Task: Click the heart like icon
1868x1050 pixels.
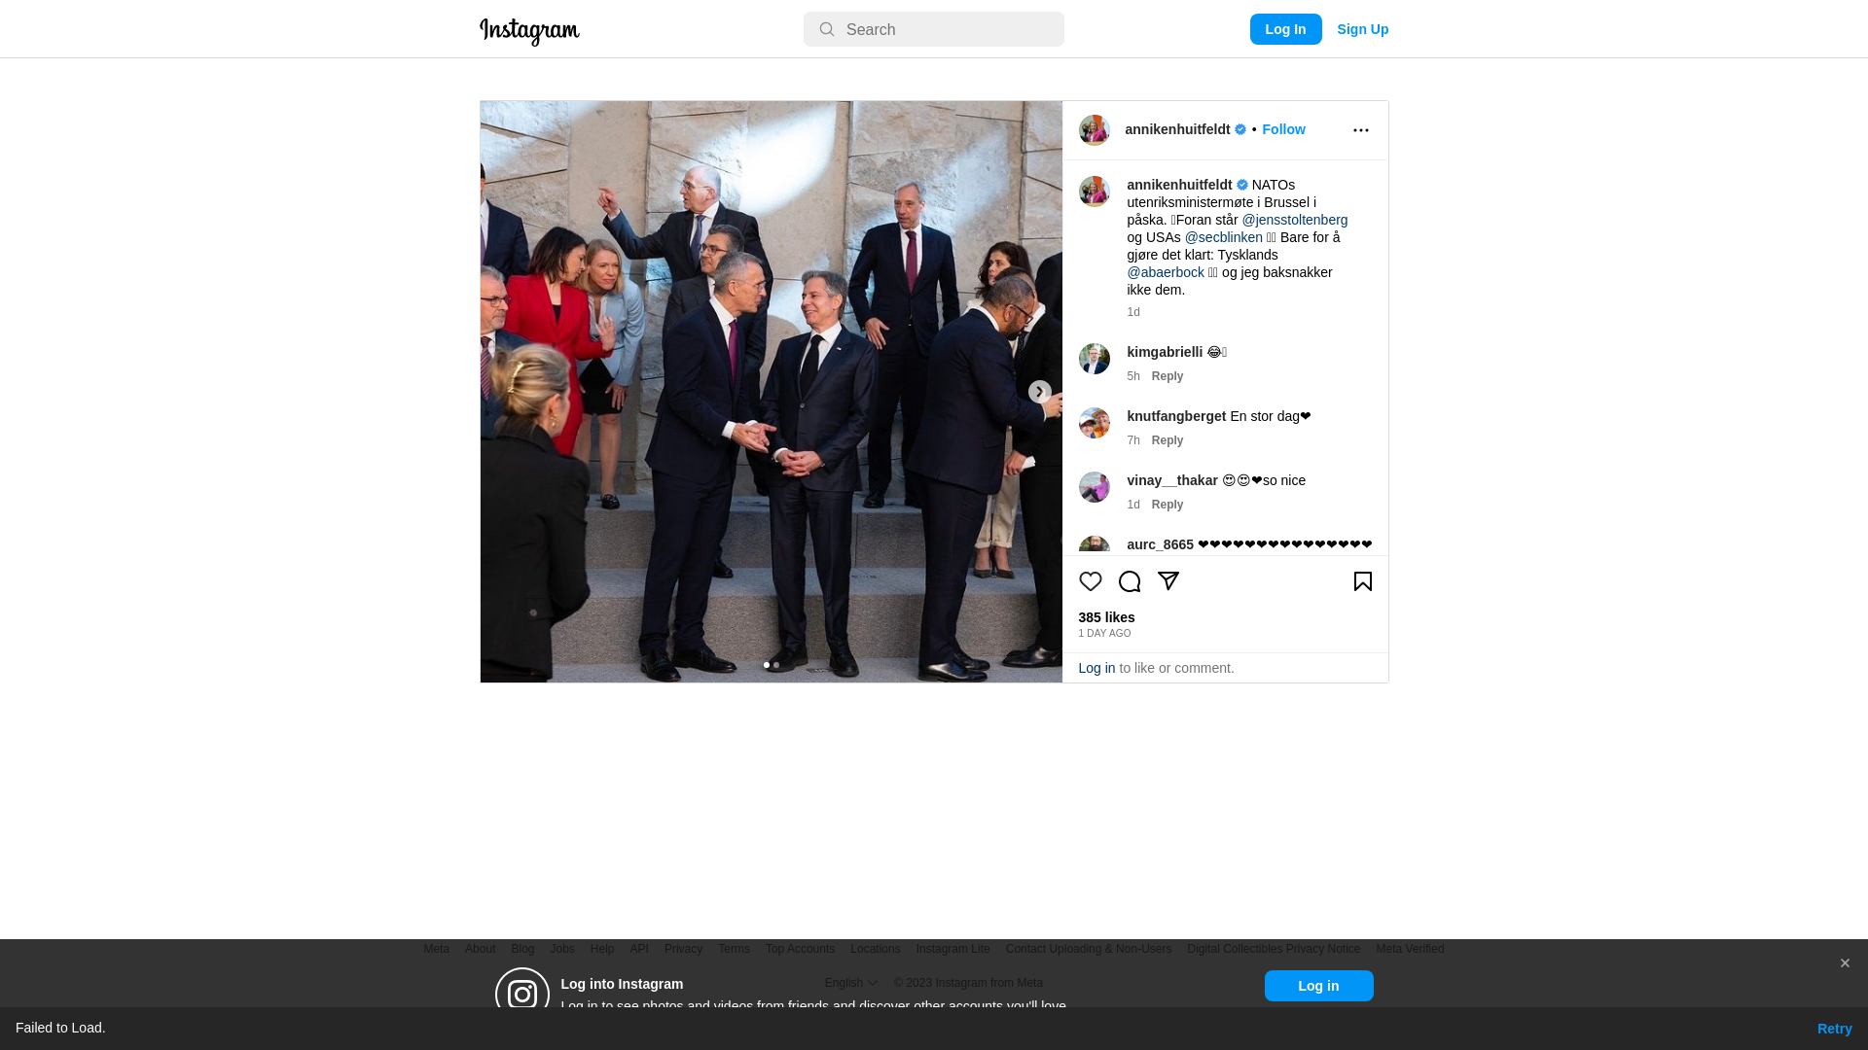Action: 1091,581
